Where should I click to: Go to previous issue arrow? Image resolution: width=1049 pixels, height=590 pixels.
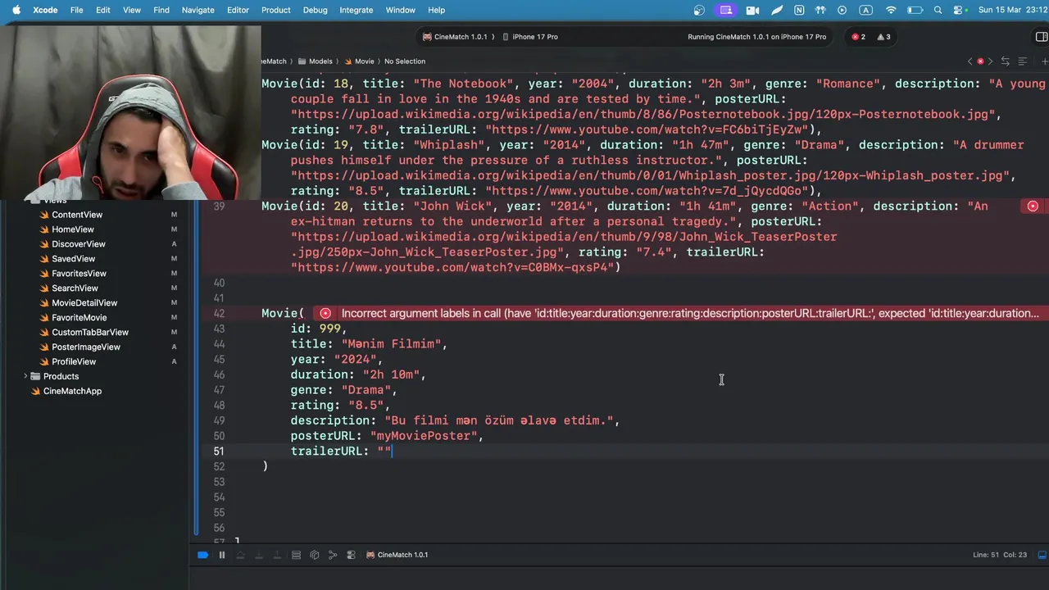point(970,61)
